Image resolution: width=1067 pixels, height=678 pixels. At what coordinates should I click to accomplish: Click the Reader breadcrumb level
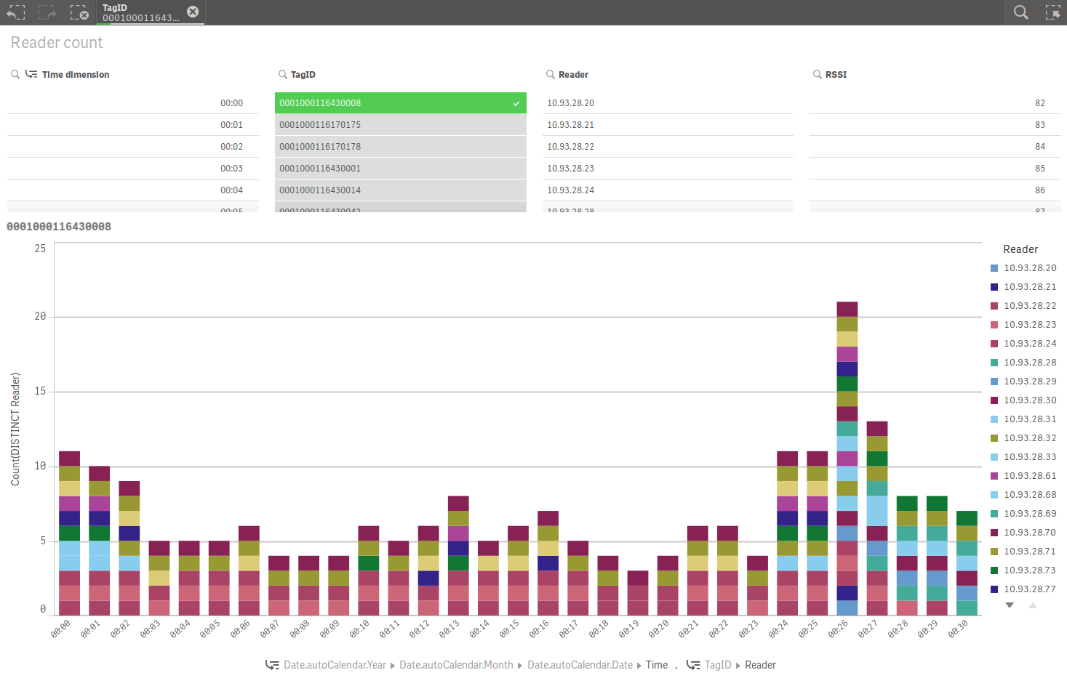(760, 665)
